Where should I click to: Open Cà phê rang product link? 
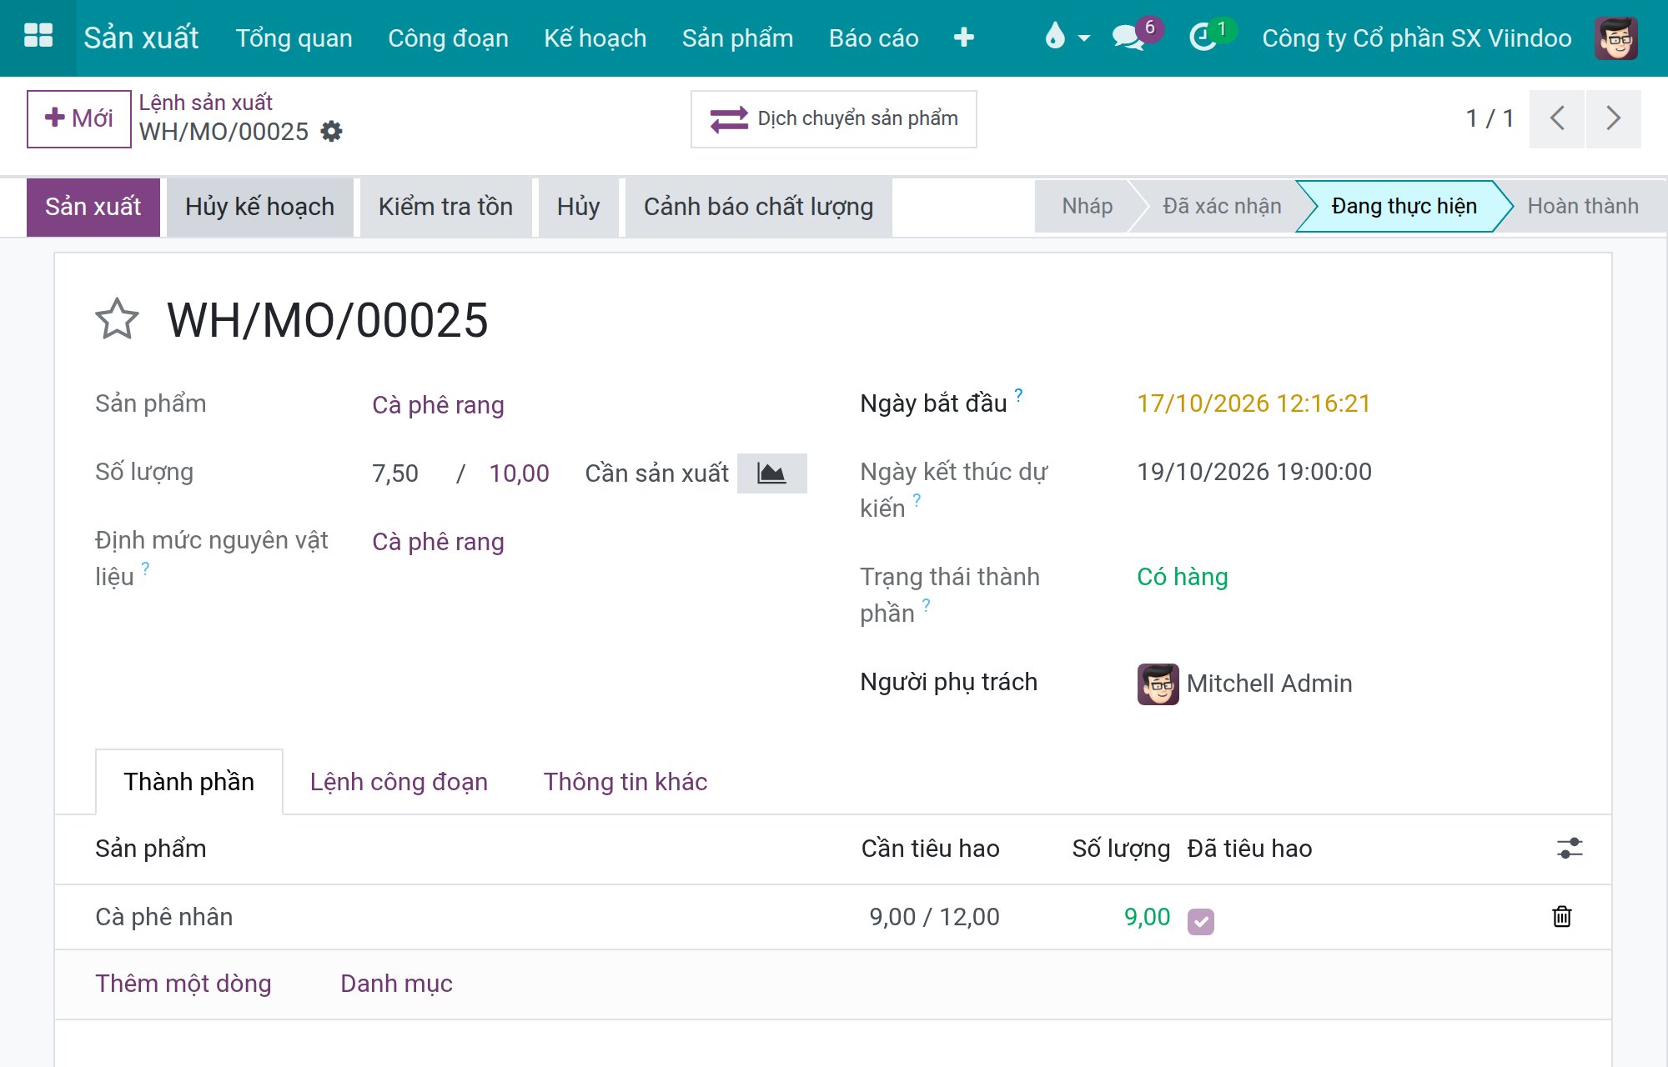(438, 405)
